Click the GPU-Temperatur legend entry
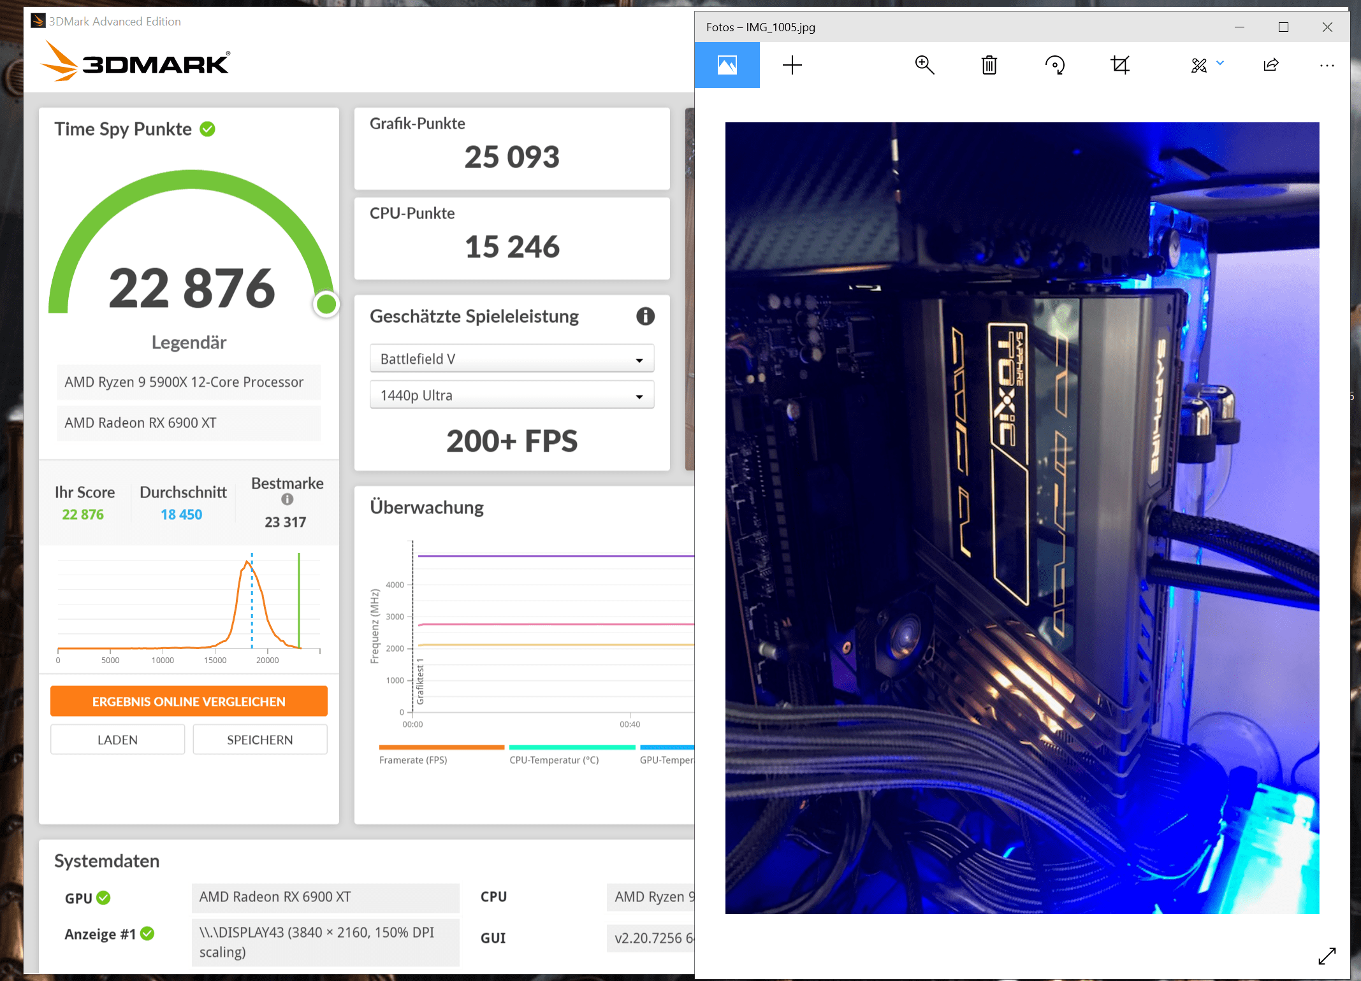The width and height of the screenshot is (1361, 981). point(667,755)
